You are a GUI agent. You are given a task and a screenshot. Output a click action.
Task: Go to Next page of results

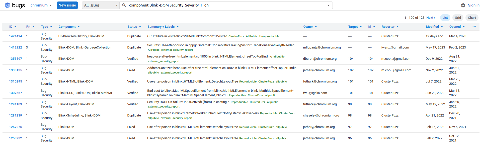(430, 18)
